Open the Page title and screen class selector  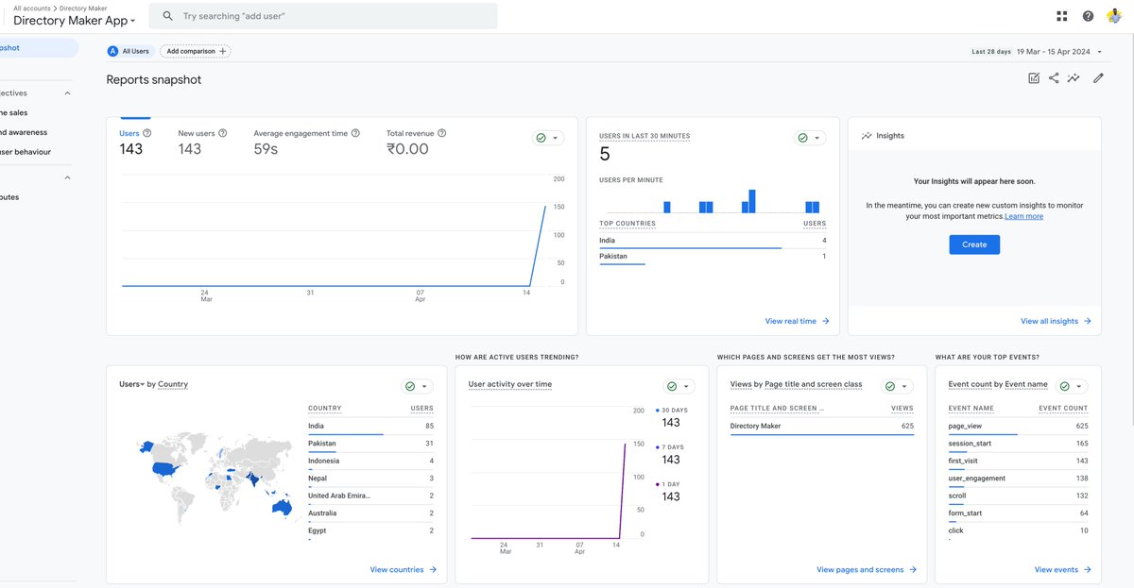tap(815, 384)
